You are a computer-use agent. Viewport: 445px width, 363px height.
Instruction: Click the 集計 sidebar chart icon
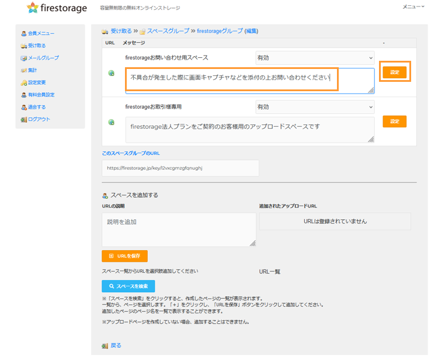(24, 71)
